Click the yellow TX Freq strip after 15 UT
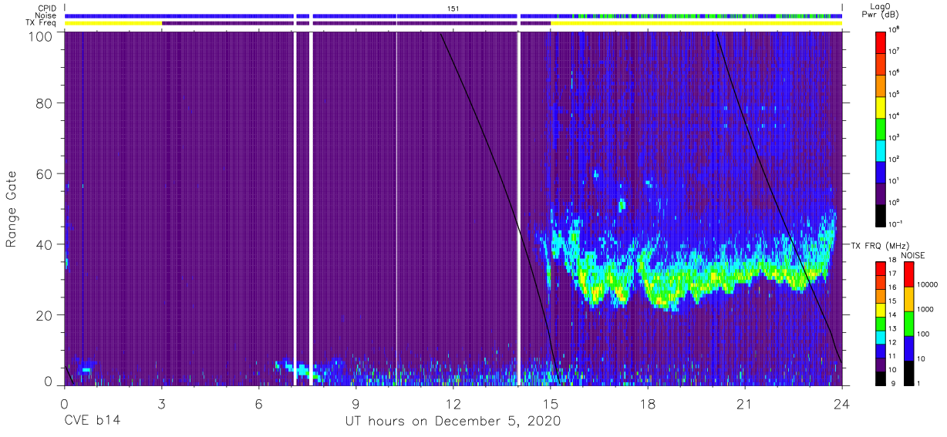This screenshot has height=437, width=947. [x=696, y=23]
